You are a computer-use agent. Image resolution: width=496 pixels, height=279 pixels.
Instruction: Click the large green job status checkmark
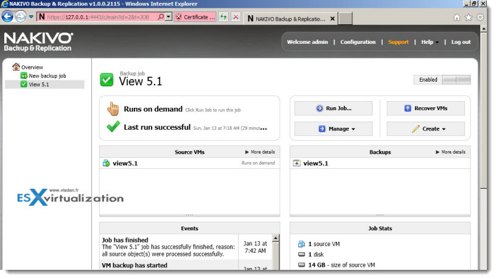click(x=107, y=79)
